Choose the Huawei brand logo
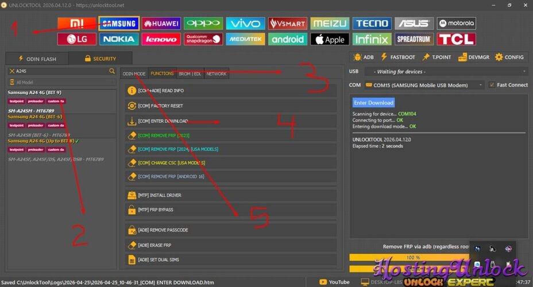533x287 pixels. pos(161,24)
